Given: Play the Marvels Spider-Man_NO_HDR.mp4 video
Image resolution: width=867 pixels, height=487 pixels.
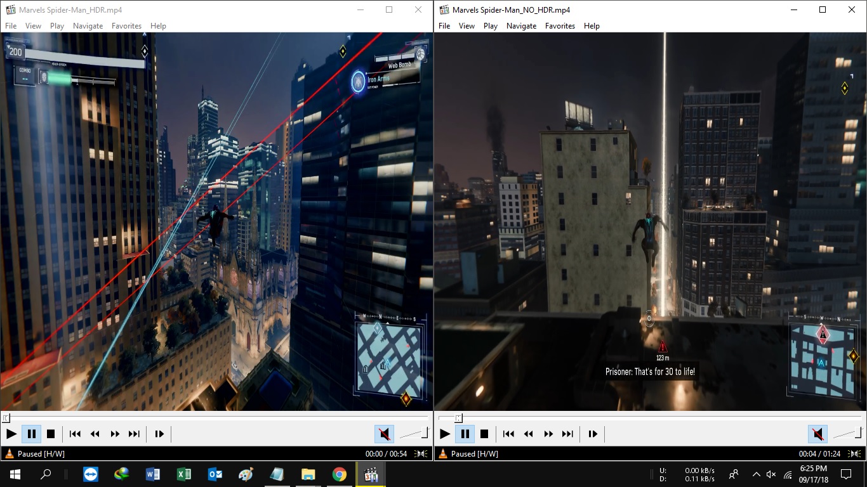Looking at the screenshot, I should point(445,434).
